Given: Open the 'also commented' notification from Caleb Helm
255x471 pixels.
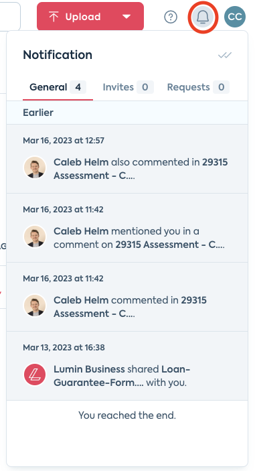Looking at the screenshot, I should (127, 159).
